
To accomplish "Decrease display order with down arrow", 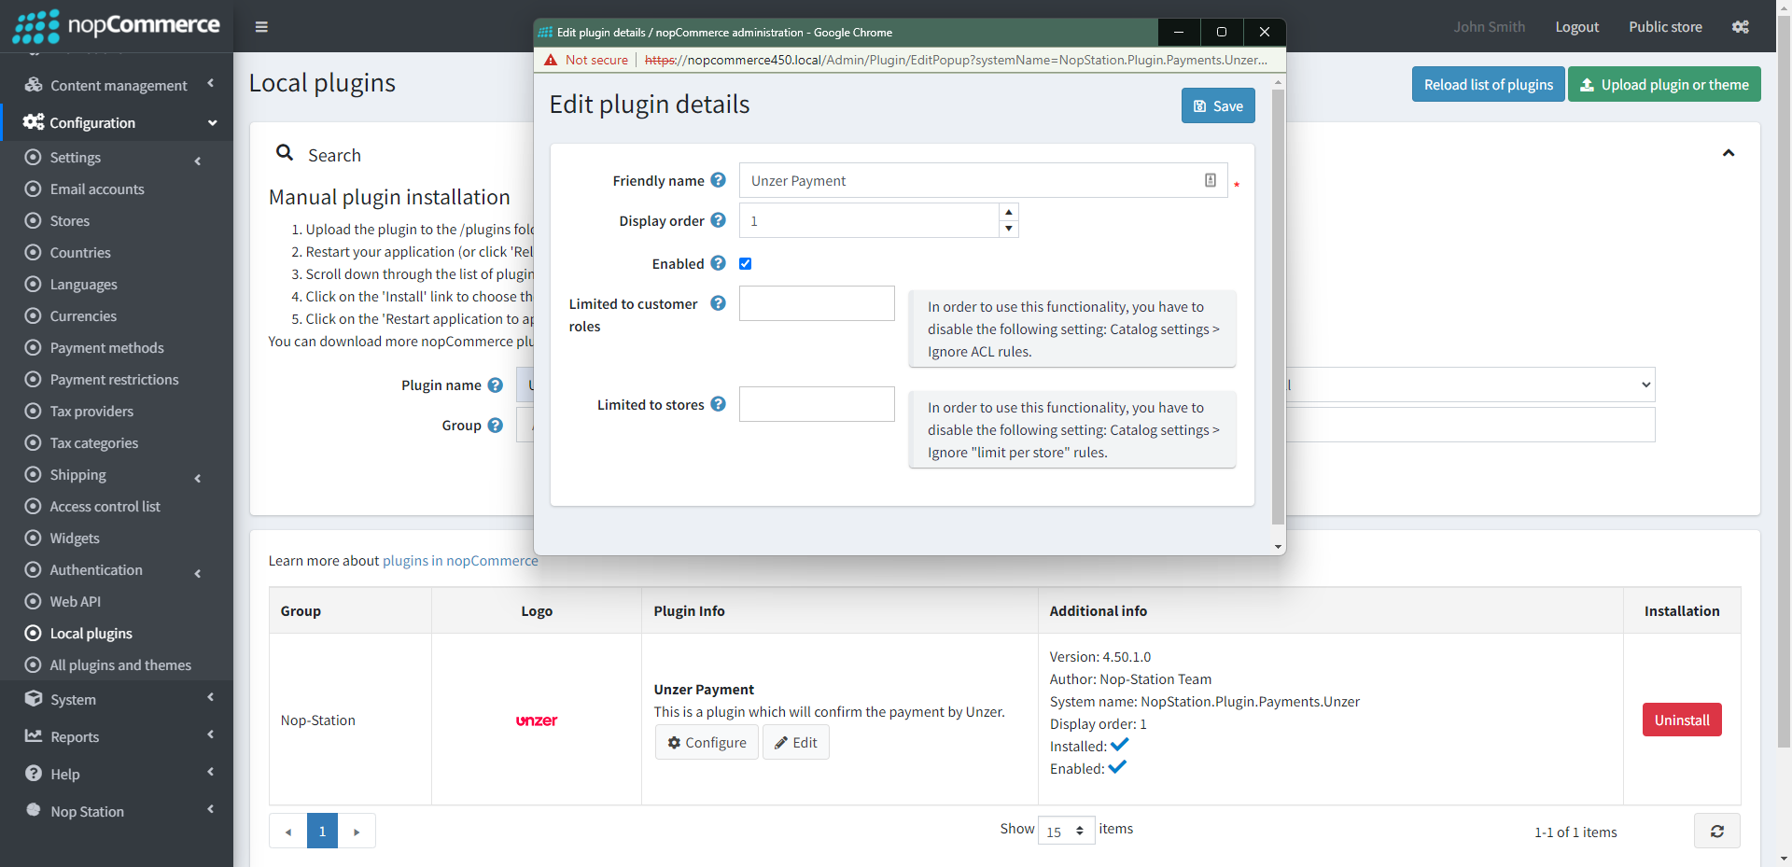I will click(1009, 229).
